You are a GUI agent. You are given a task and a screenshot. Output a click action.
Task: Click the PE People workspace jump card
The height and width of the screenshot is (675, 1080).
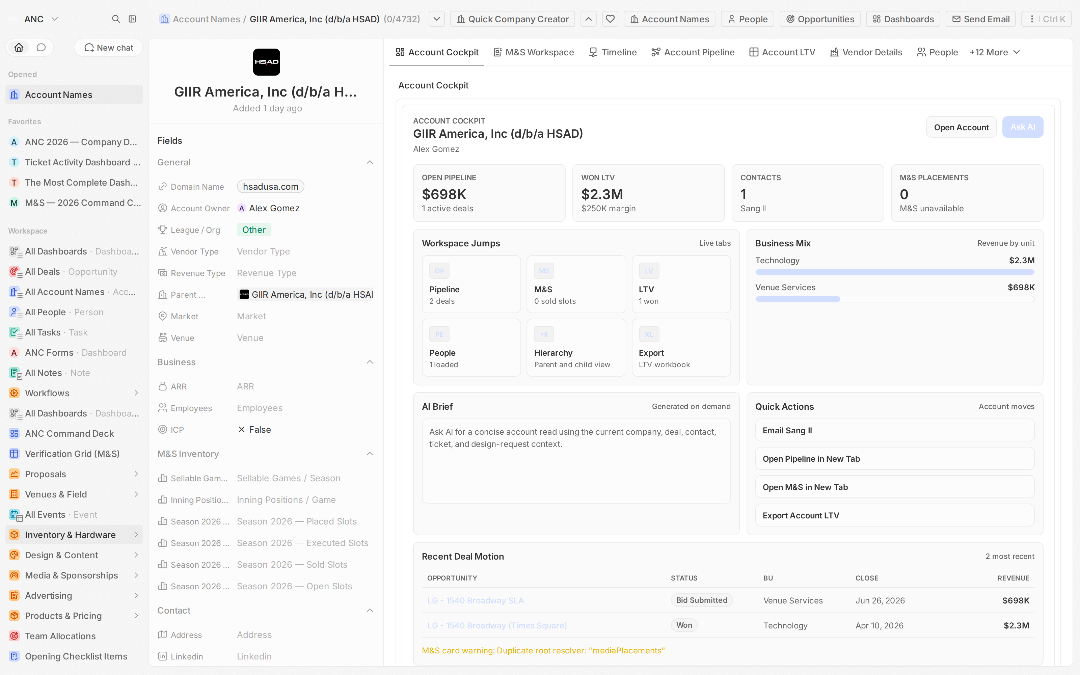pyautogui.click(x=471, y=347)
